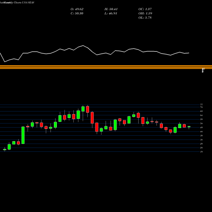Click the open price value O: 49.62

(x=77, y=9)
